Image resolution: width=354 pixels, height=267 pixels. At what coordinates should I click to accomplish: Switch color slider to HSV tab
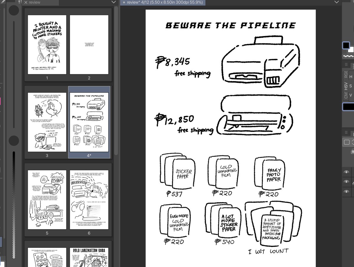point(345,86)
